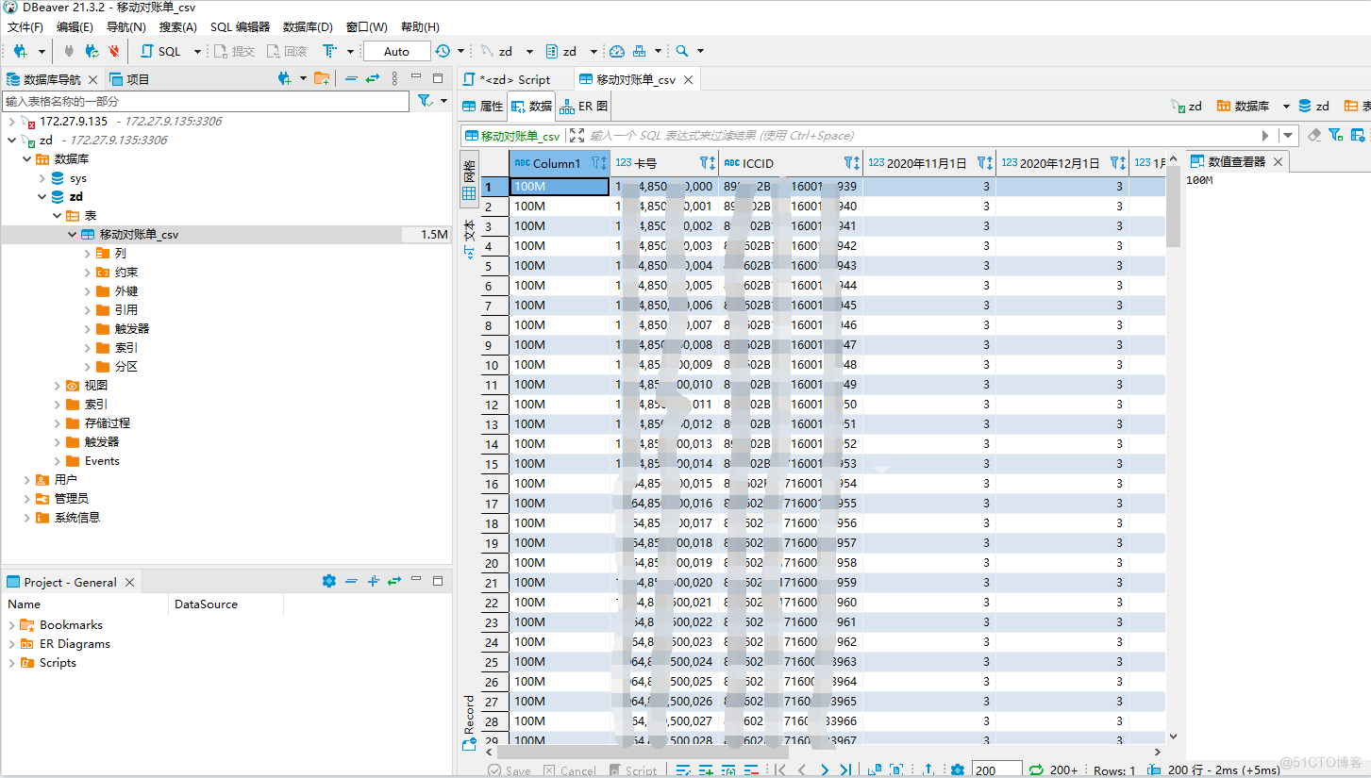
Task: Click the clear filter eraser icon
Action: click(1314, 135)
